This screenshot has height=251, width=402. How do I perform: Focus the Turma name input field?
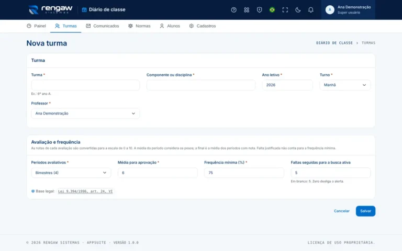[85, 85]
